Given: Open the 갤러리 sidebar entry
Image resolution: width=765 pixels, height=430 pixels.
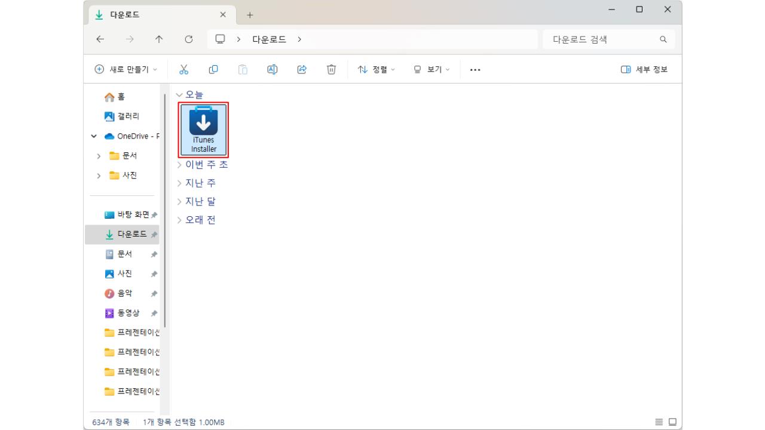Looking at the screenshot, I should pyautogui.click(x=127, y=116).
